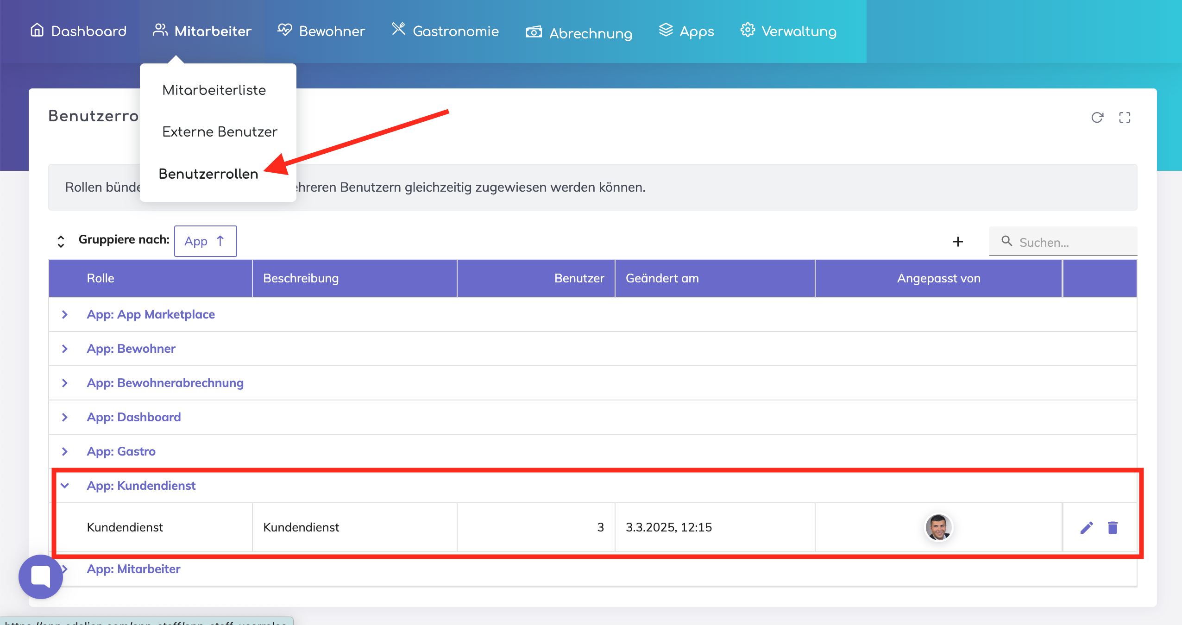Expand the App: Bewohnerabrechnung group
The height and width of the screenshot is (625, 1182).
[x=65, y=383]
